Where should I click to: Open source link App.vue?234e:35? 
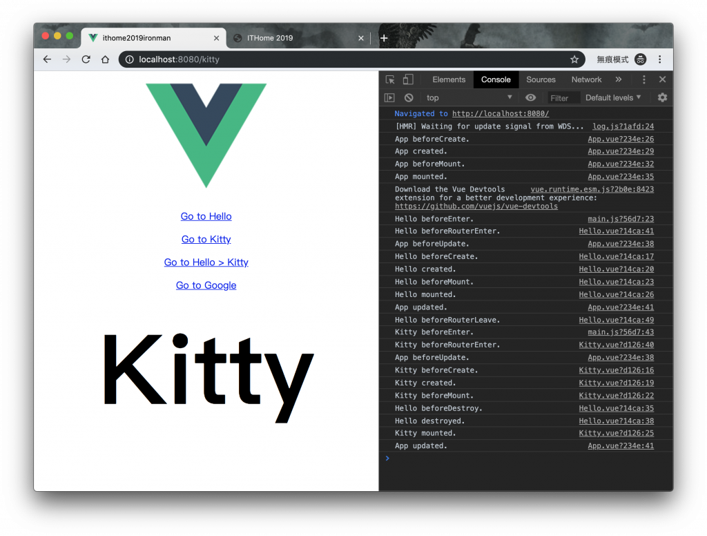621,176
